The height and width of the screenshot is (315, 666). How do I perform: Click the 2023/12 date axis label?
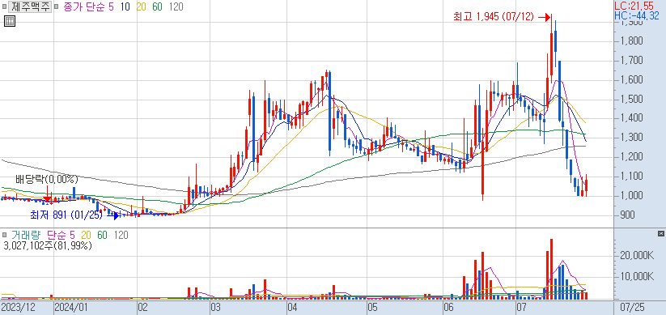point(18,307)
